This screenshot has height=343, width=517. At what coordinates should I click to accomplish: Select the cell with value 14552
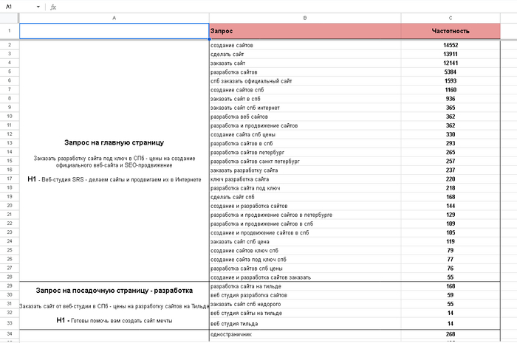tap(451, 45)
